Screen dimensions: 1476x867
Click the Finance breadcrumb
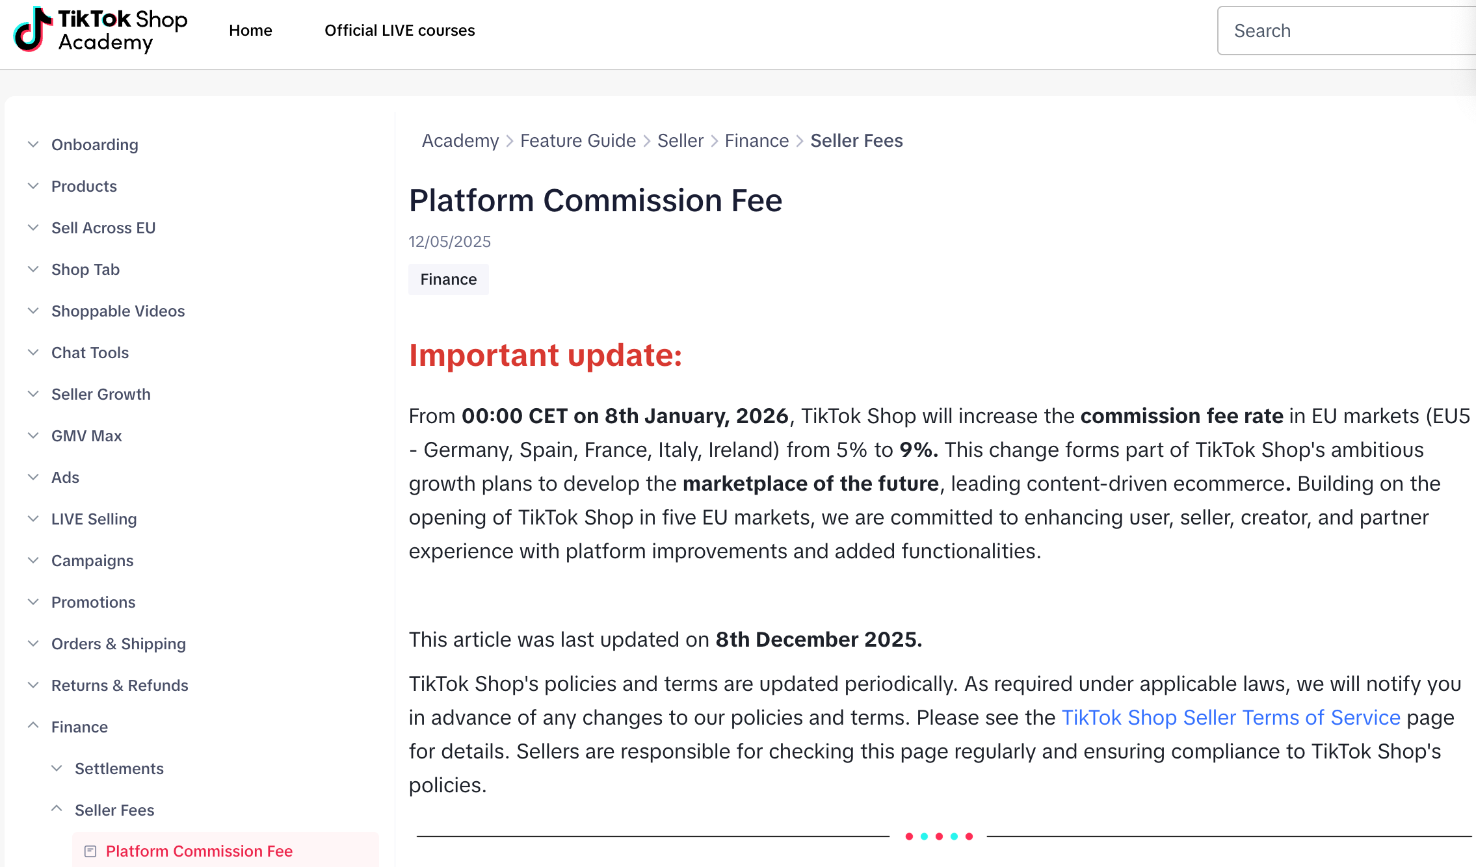[756, 140]
